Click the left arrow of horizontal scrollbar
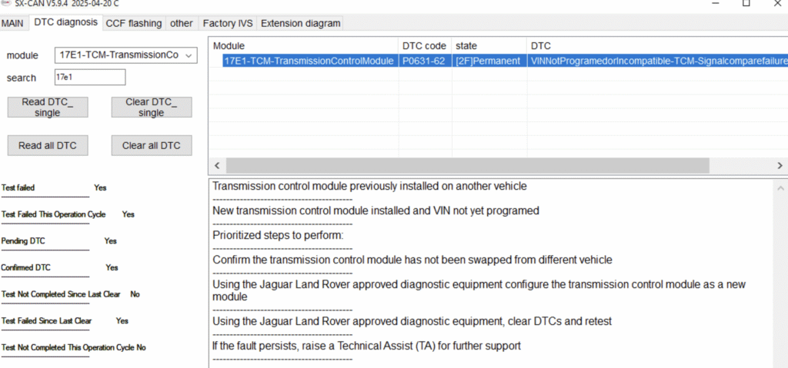Viewport: 788px width, 368px height. (x=217, y=165)
